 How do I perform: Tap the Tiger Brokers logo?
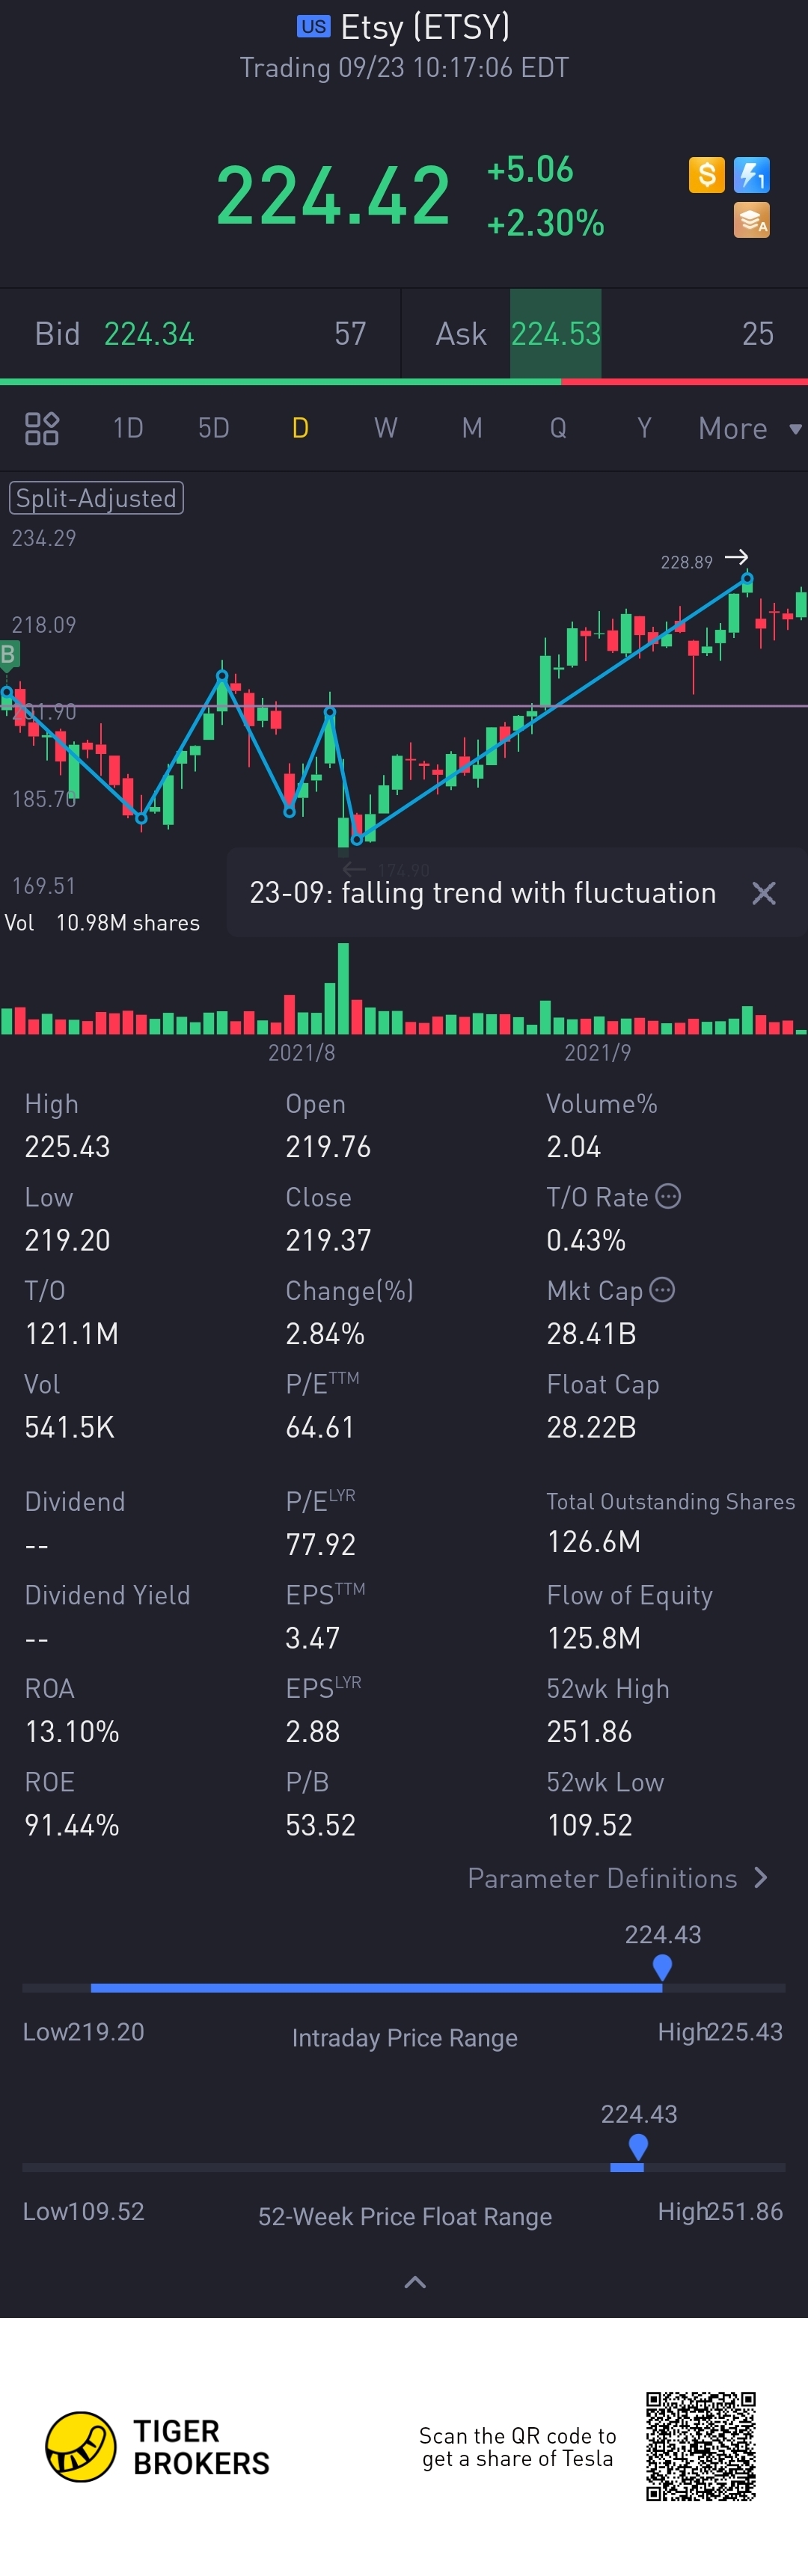tap(157, 2447)
